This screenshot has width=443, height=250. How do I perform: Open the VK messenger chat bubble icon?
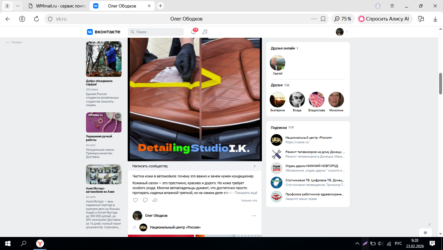(x=425, y=233)
